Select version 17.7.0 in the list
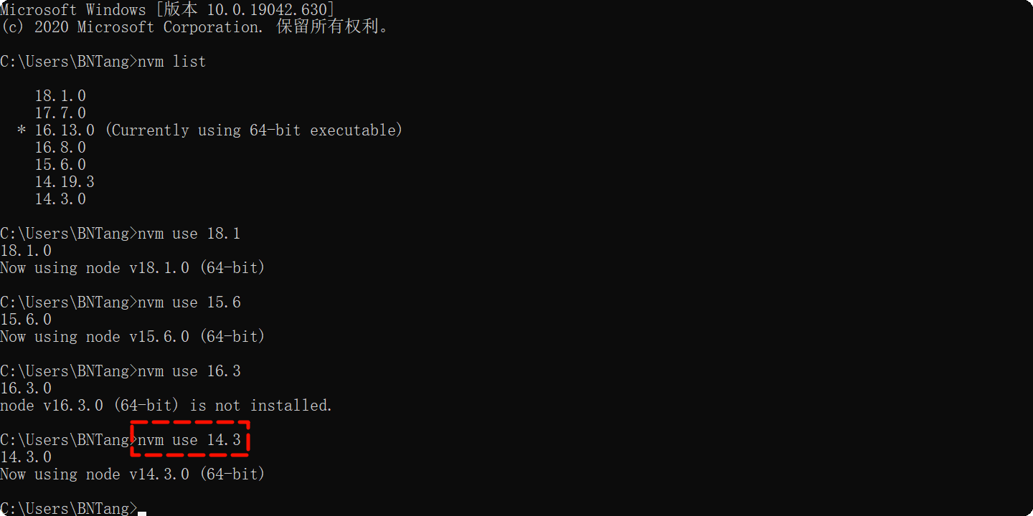Image resolution: width=1033 pixels, height=516 pixels. (60, 113)
